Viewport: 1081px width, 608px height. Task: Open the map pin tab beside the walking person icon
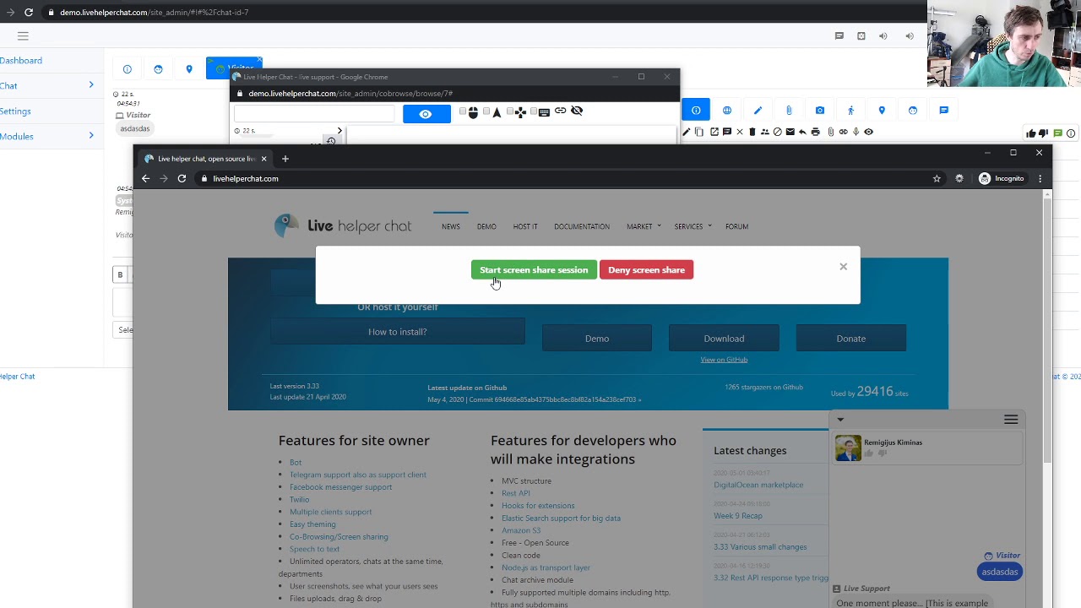pyautogui.click(x=882, y=110)
